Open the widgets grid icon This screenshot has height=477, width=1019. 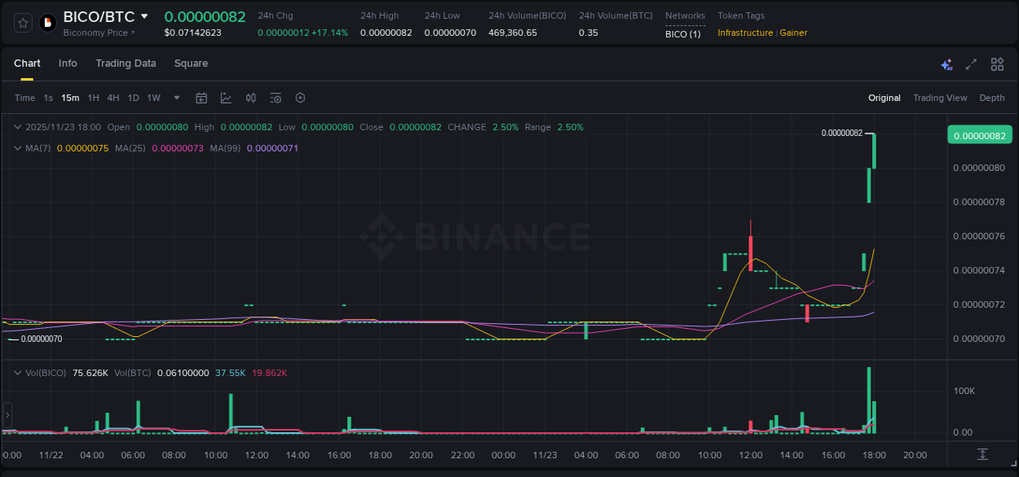(x=996, y=63)
